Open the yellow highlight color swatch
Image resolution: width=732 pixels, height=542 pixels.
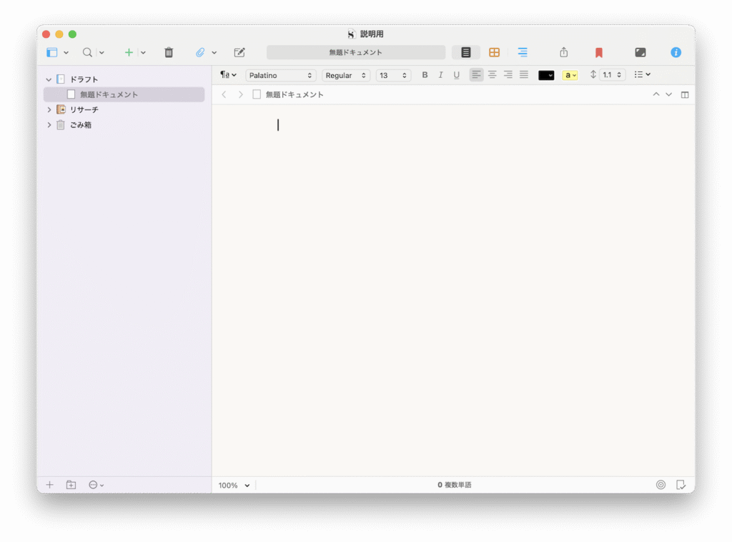(x=570, y=75)
